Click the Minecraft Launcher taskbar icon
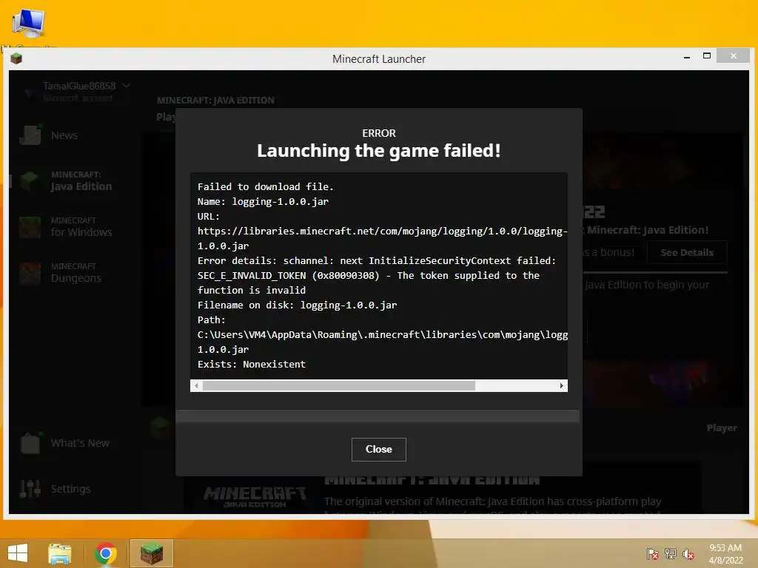758x568 pixels. point(151,553)
